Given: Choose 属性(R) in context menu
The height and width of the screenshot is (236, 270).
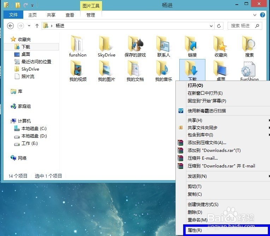Looking at the screenshot, I should pyautogui.click(x=194, y=230).
